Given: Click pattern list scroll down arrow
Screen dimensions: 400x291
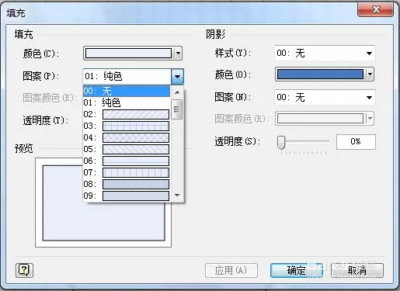Looking at the screenshot, I should [177, 195].
